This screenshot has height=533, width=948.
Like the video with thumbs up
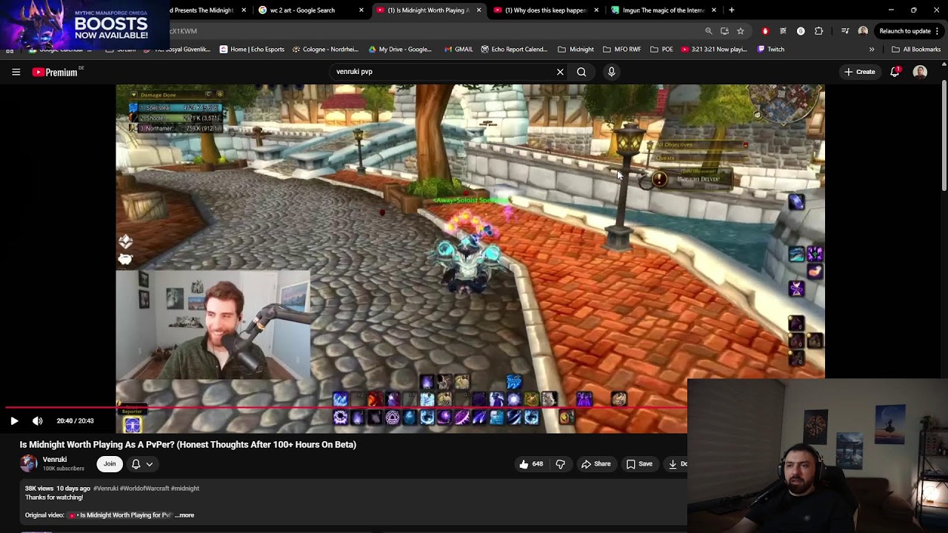click(x=531, y=464)
